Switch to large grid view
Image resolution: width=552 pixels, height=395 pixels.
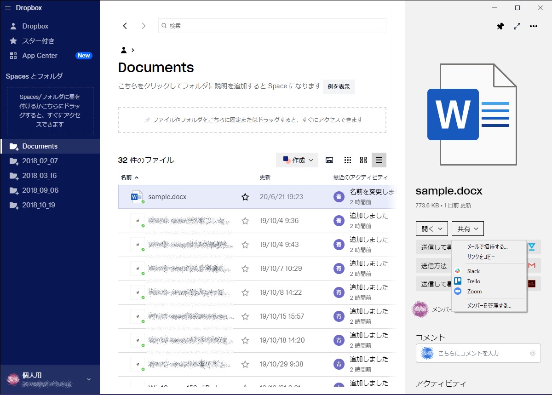point(363,160)
